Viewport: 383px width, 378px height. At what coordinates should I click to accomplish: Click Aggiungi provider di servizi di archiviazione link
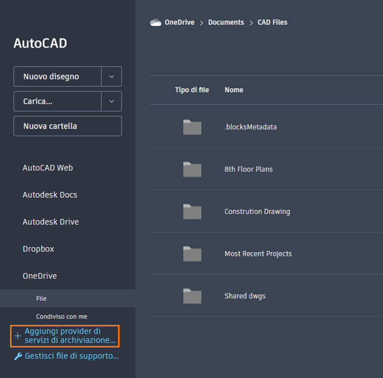pos(70,335)
